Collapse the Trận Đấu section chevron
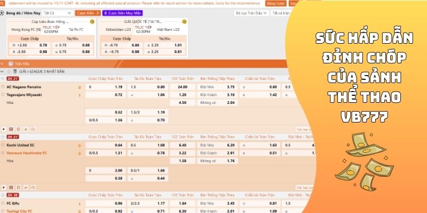The height and width of the screenshot is (213, 427). (3, 63)
